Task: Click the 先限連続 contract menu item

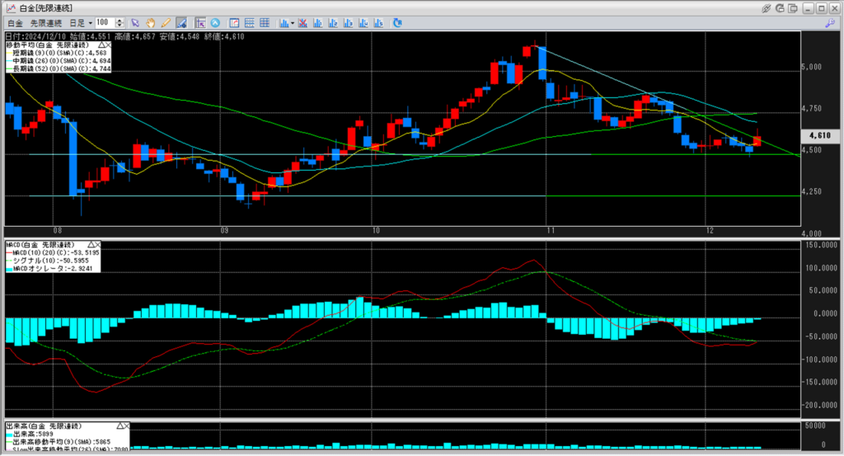Action: point(46,22)
